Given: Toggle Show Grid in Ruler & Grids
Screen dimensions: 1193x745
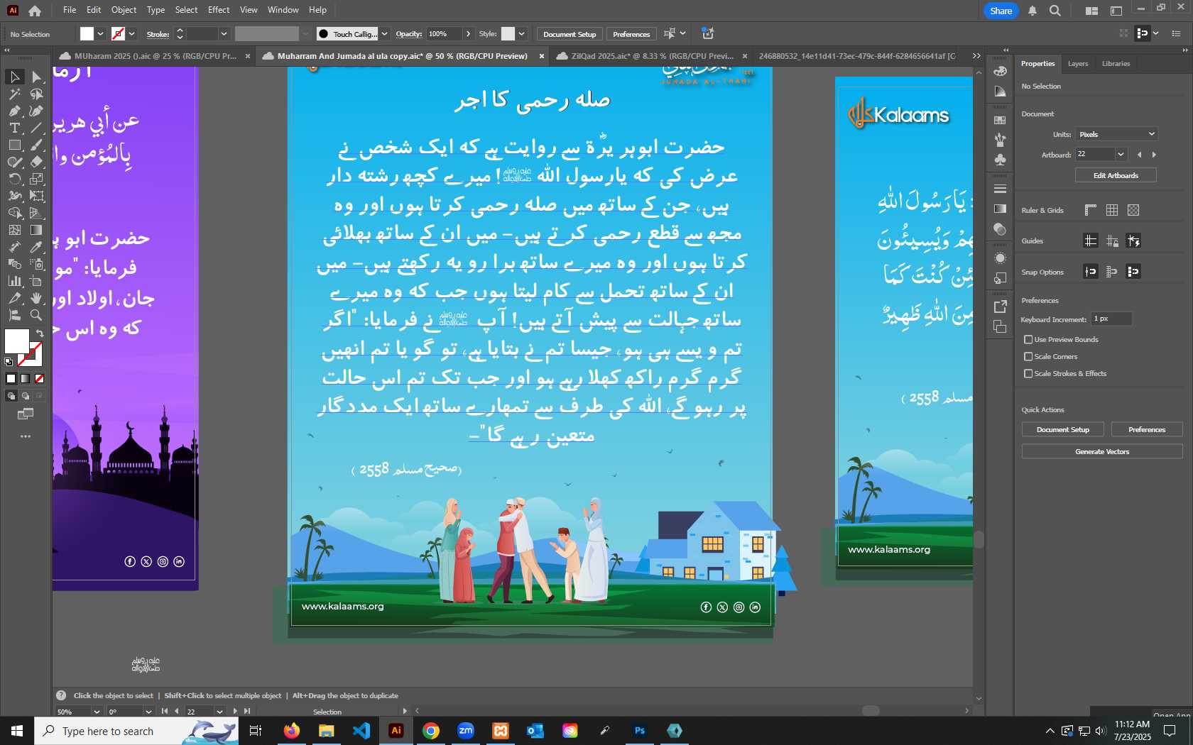Looking at the screenshot, I should pos(1112,210).
